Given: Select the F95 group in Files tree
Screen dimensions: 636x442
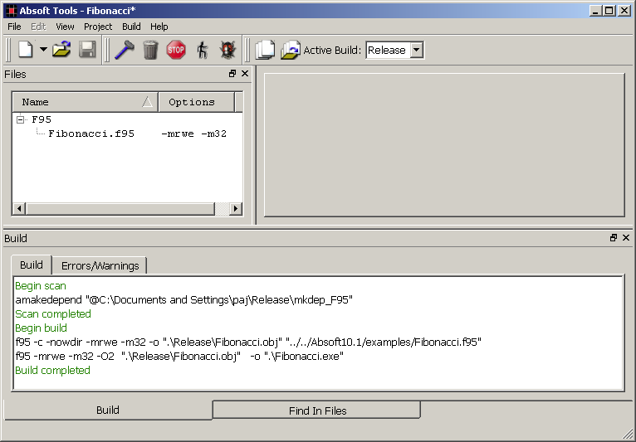Looking at the screenshot, I should (x=42, y=119).
